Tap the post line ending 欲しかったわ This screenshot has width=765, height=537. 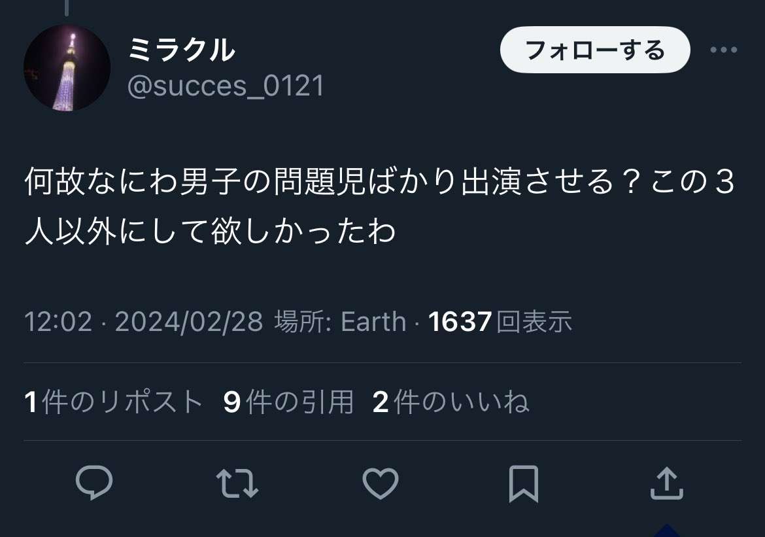[211, 232]
